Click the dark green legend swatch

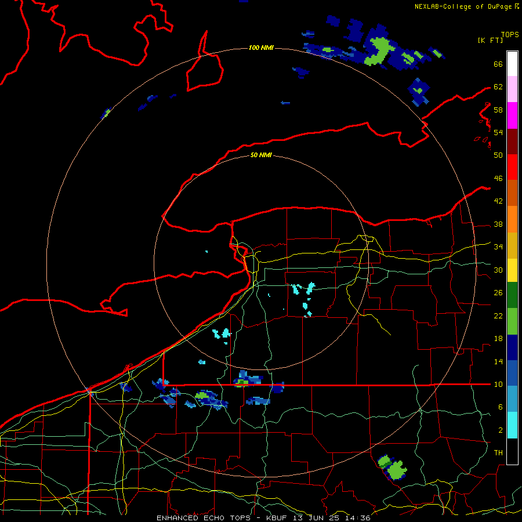coord(512,295)
